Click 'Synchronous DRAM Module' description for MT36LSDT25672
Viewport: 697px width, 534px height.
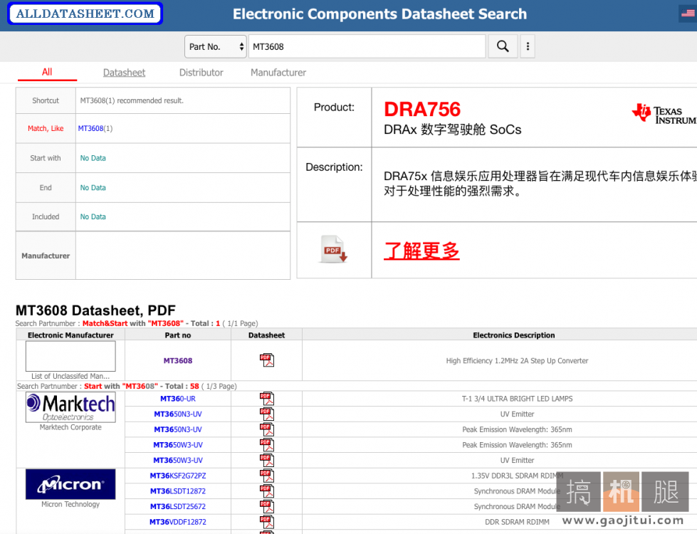517,506
